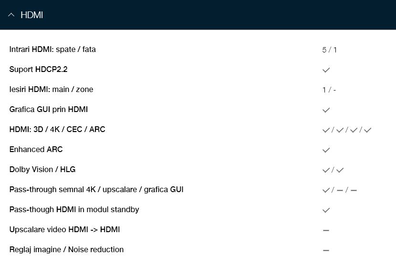Click second checkmark in Dolby Vision / HLG row
This screenshot has width=396, height=276.
click(340, 170)
